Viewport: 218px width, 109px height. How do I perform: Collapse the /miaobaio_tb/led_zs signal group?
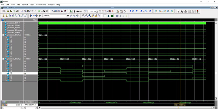tap(3, 35)
